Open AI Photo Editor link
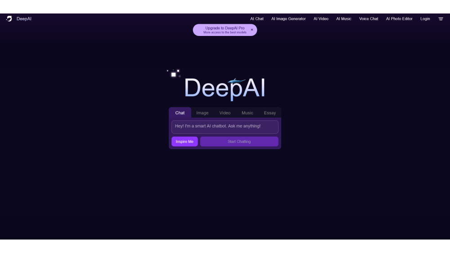 point(399,18)
